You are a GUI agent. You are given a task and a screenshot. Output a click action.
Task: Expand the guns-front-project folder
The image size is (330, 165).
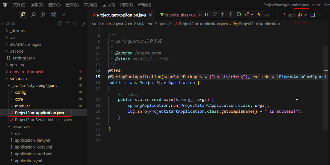coord(27,72)
